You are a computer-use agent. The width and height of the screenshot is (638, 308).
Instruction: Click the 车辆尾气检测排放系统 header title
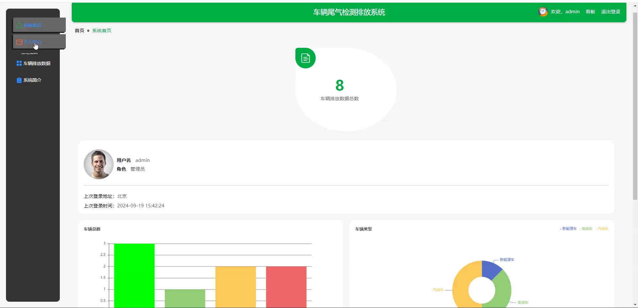(x=349, y=12)
